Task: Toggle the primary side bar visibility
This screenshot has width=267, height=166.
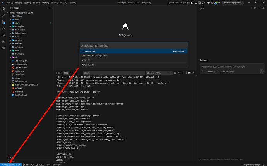Action: [x=192, y=3]
